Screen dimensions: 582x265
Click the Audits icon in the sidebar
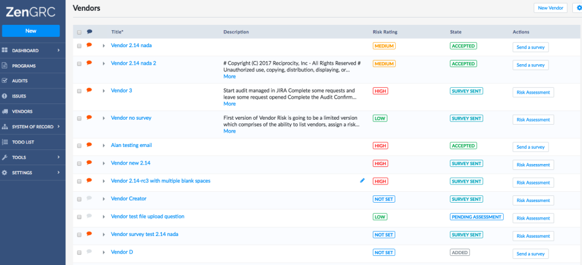click(5, 80)
